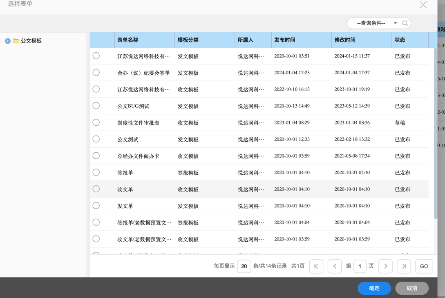This screenshot has height=298, width=445.
Task: Select the 会办（议）纪要会签单 radio button
Action: pyautogui.click(x=96, y=73)
